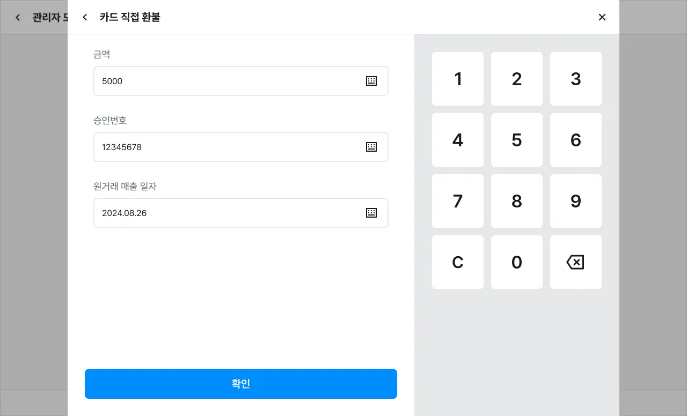Click keyboard icon in 원거래 매출 일자 field
Viewport: 687px width, 416px height.
pyautogui.click(x=371, y=213)
